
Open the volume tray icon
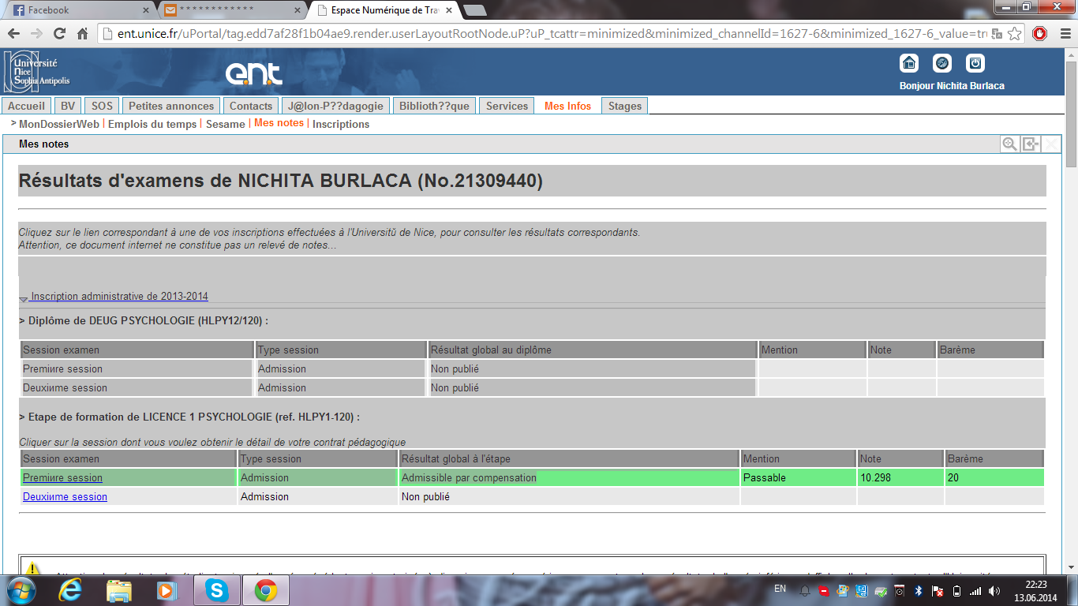[x=994, y=590]
